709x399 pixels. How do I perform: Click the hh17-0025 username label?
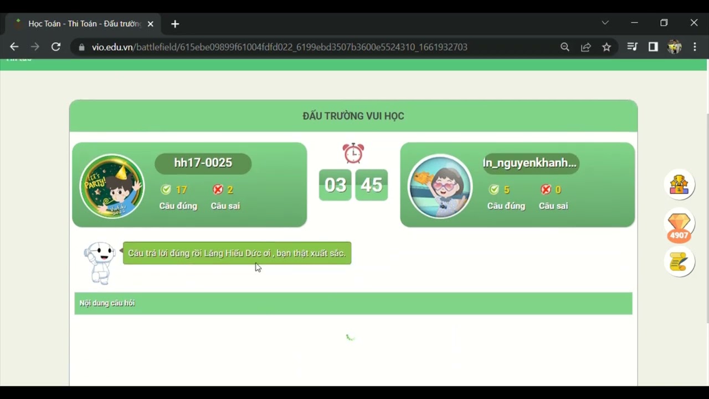(203, 163)
